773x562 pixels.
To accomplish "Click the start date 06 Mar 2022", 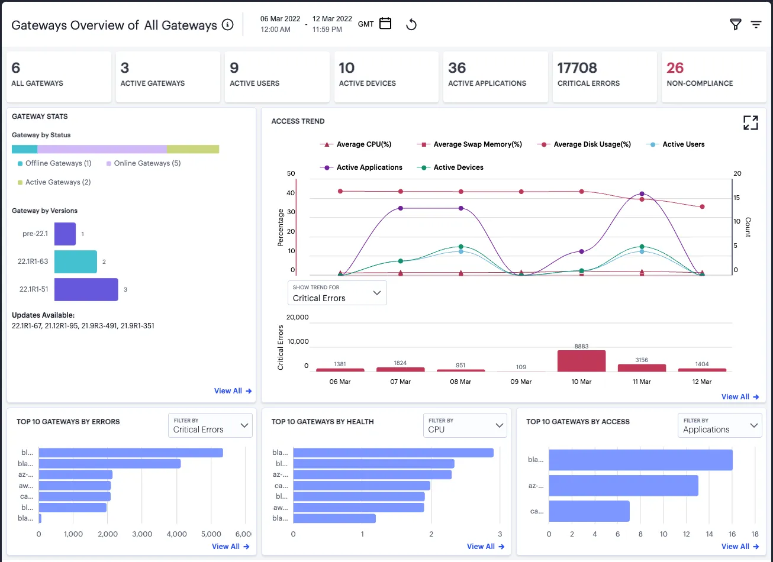I will tap(280, 19).
